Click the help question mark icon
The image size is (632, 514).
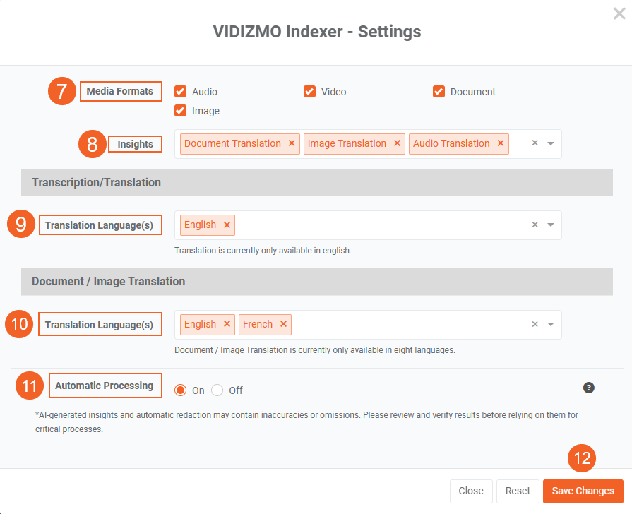[589, 387]
